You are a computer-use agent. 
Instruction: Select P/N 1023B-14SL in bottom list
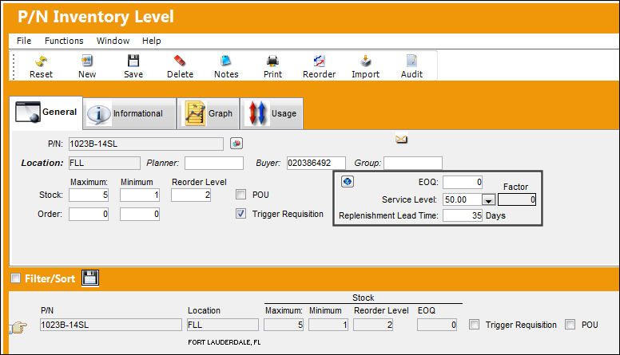click(111, 325)
